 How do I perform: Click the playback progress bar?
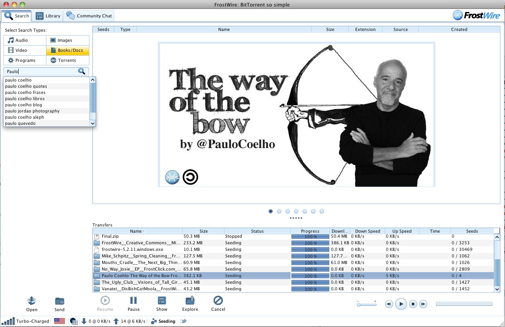464,304
